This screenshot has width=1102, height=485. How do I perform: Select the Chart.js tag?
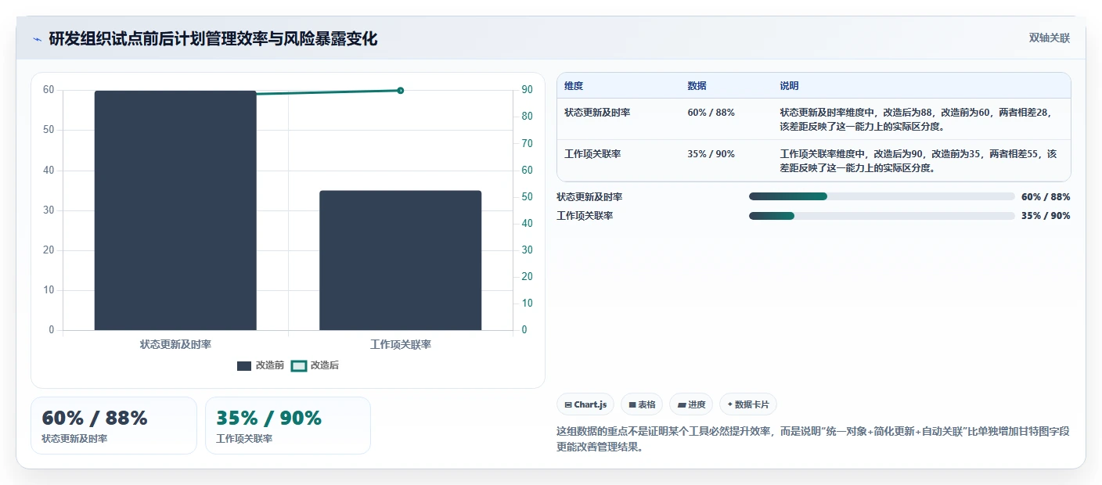[585, 404]
